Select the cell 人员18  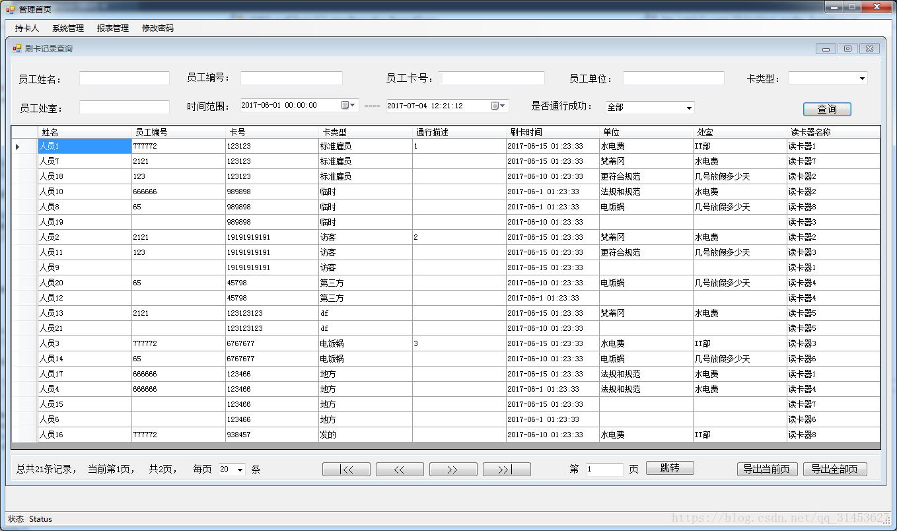click(x=85, y=176)
